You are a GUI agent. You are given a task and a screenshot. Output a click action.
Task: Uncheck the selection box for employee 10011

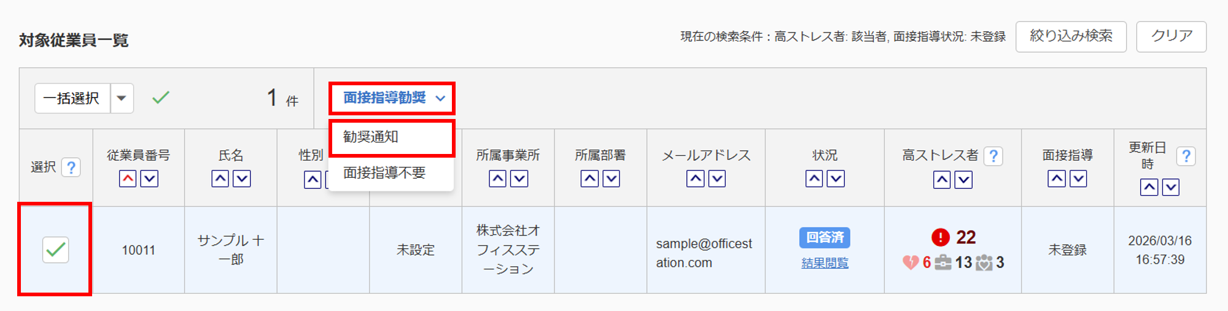tap(55, 250)
